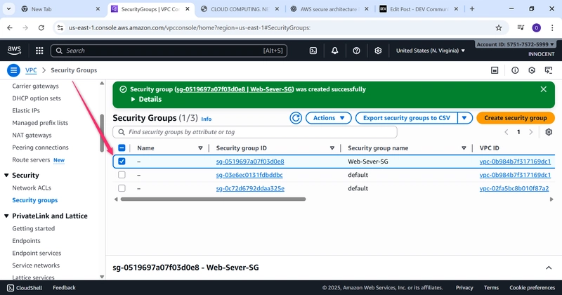Open Peering connections in sidebar

point(40,147)
